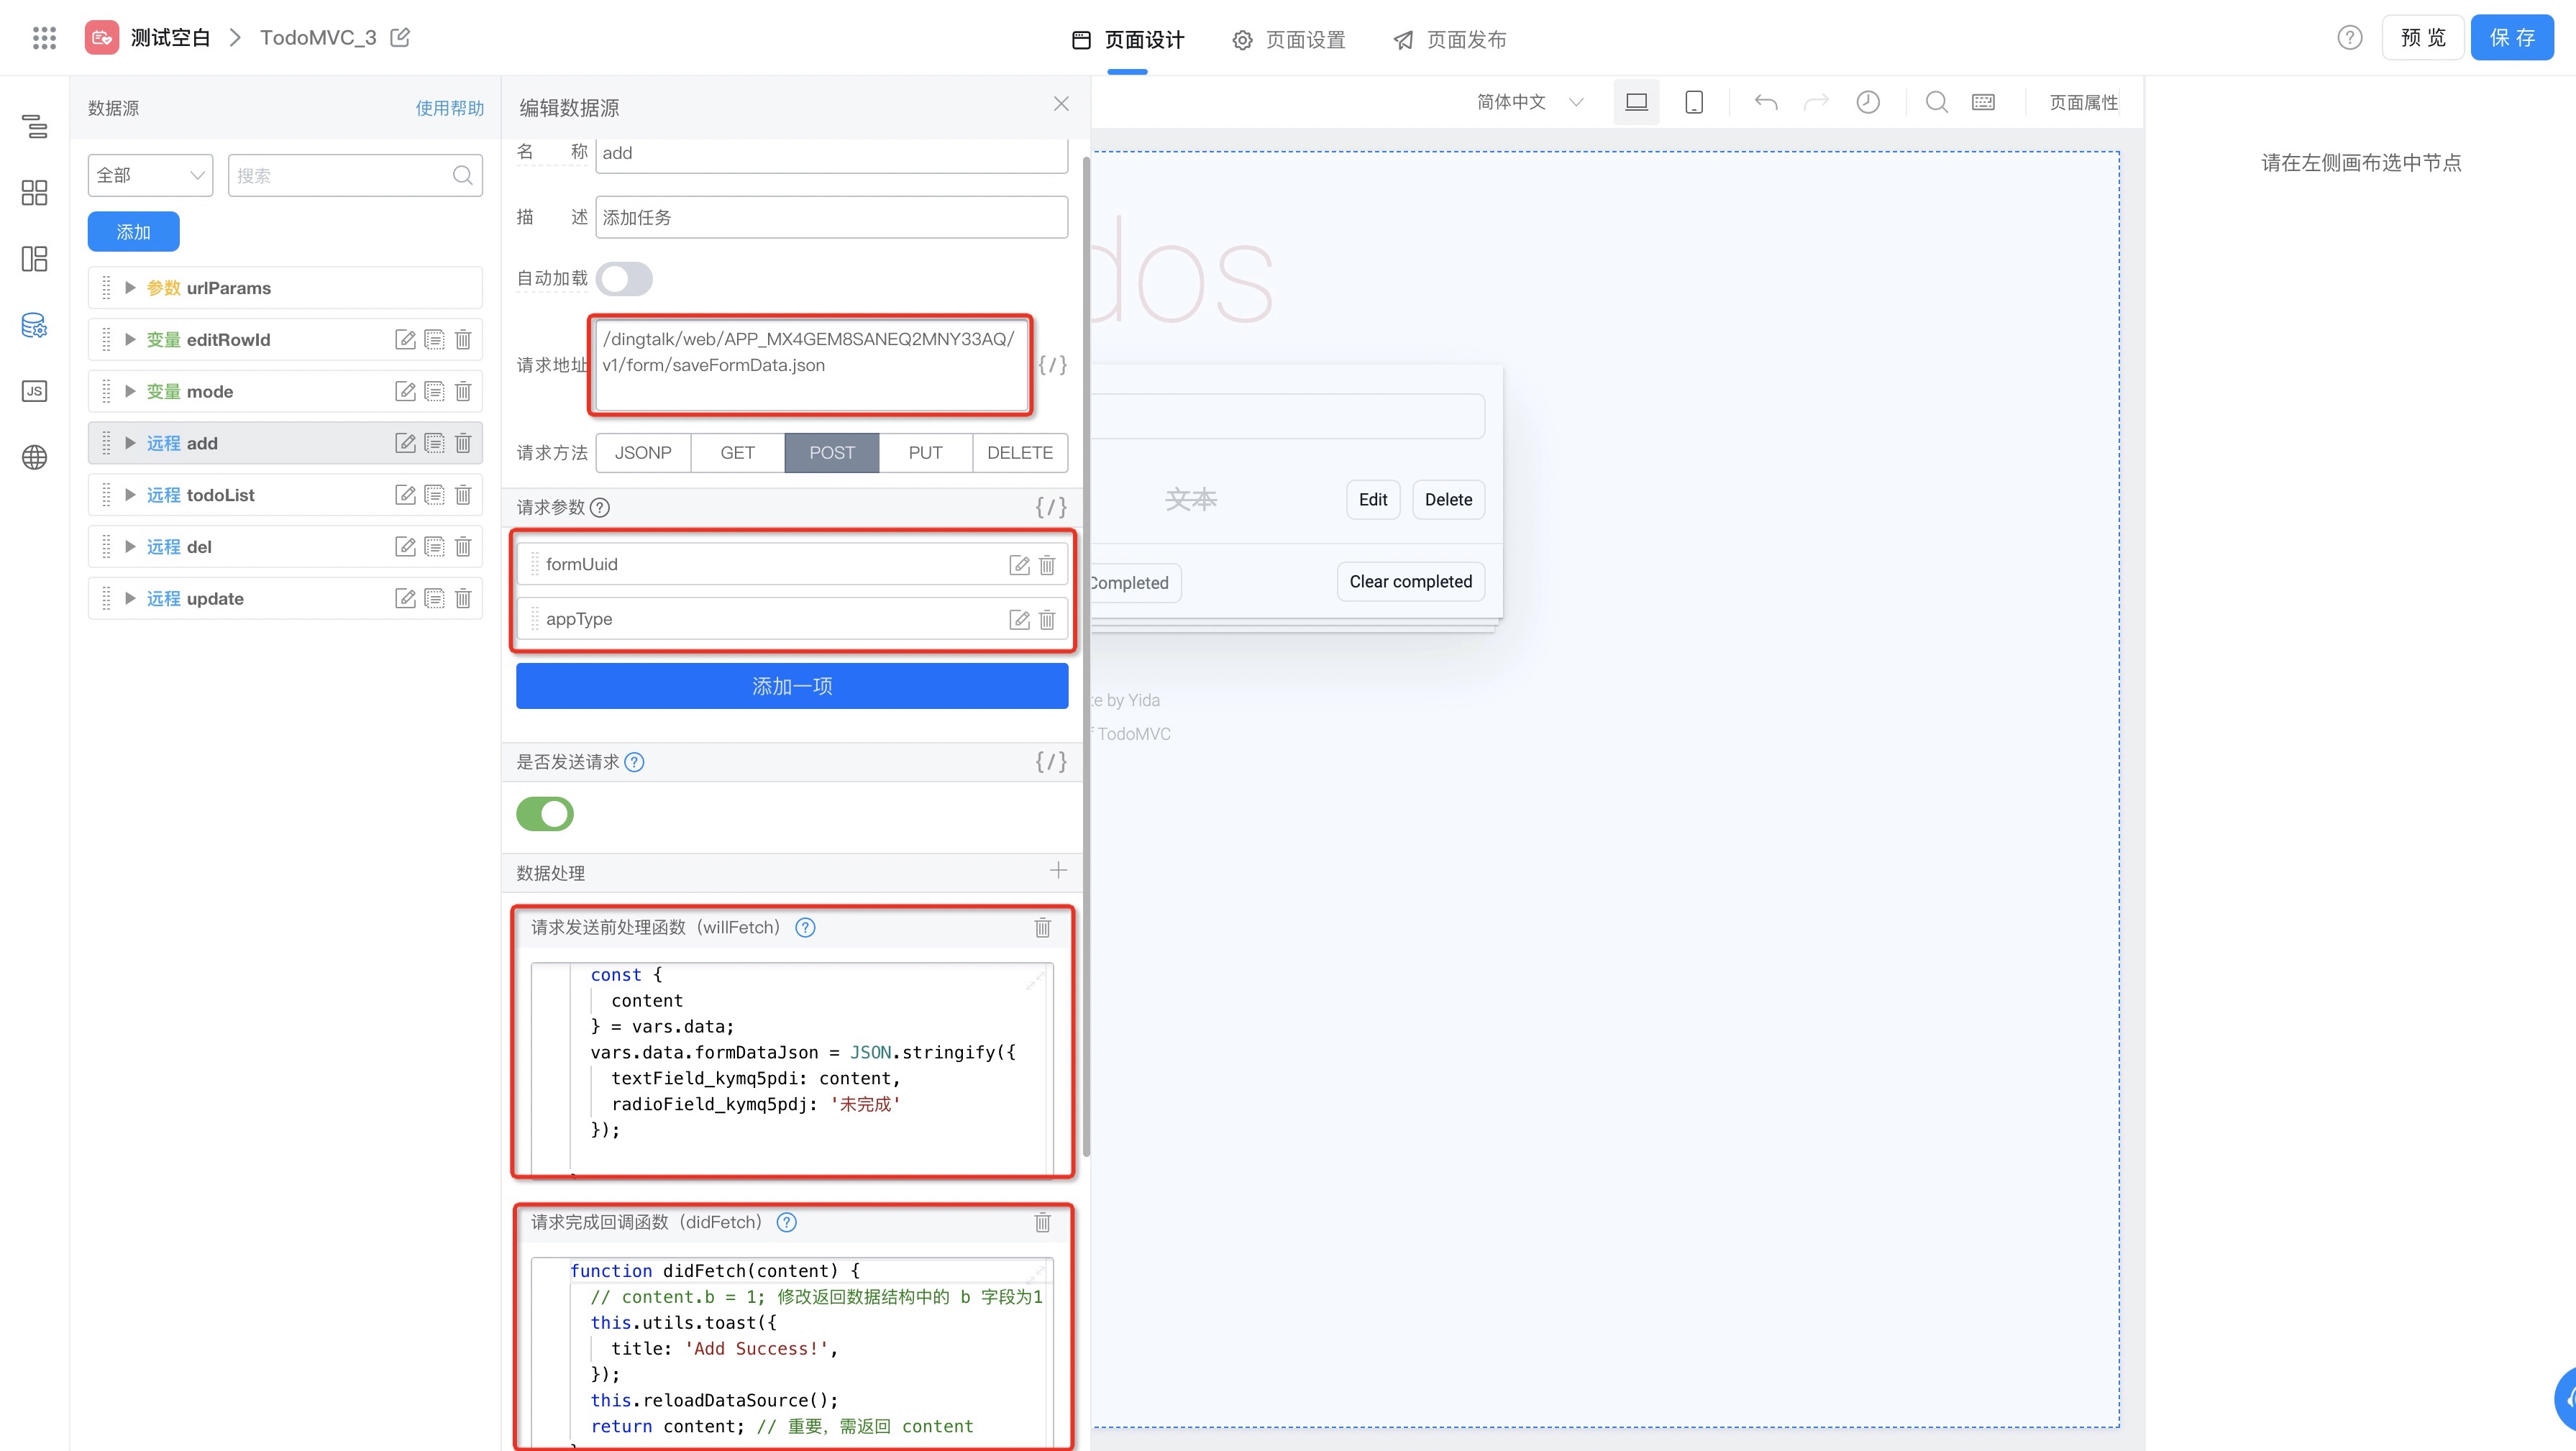Image resolution: width=2576 pixels, height=1451 pixels.
Task: Disable the send-request (是否发送请求) green switch
Action: tap(545, 814)
